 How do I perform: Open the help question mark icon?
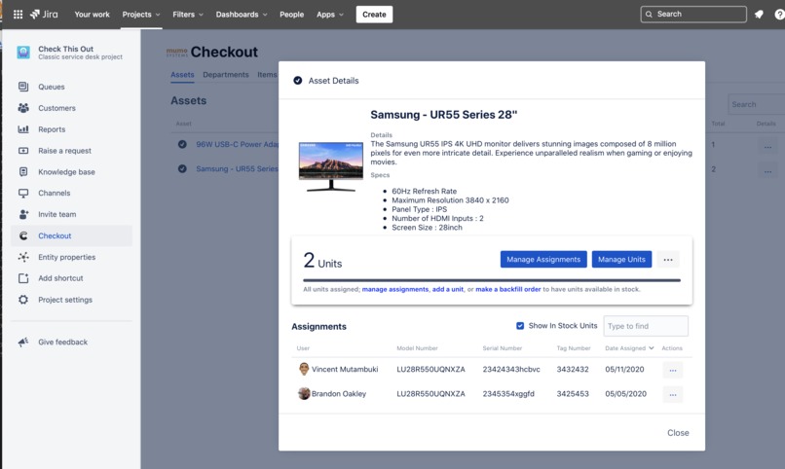click(x=779, y=14)
